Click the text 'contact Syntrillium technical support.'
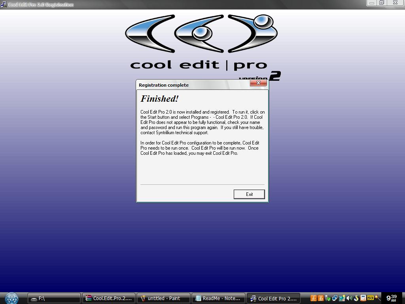The height and width of the screenshot is (304, 405). (x=174, y=133)
